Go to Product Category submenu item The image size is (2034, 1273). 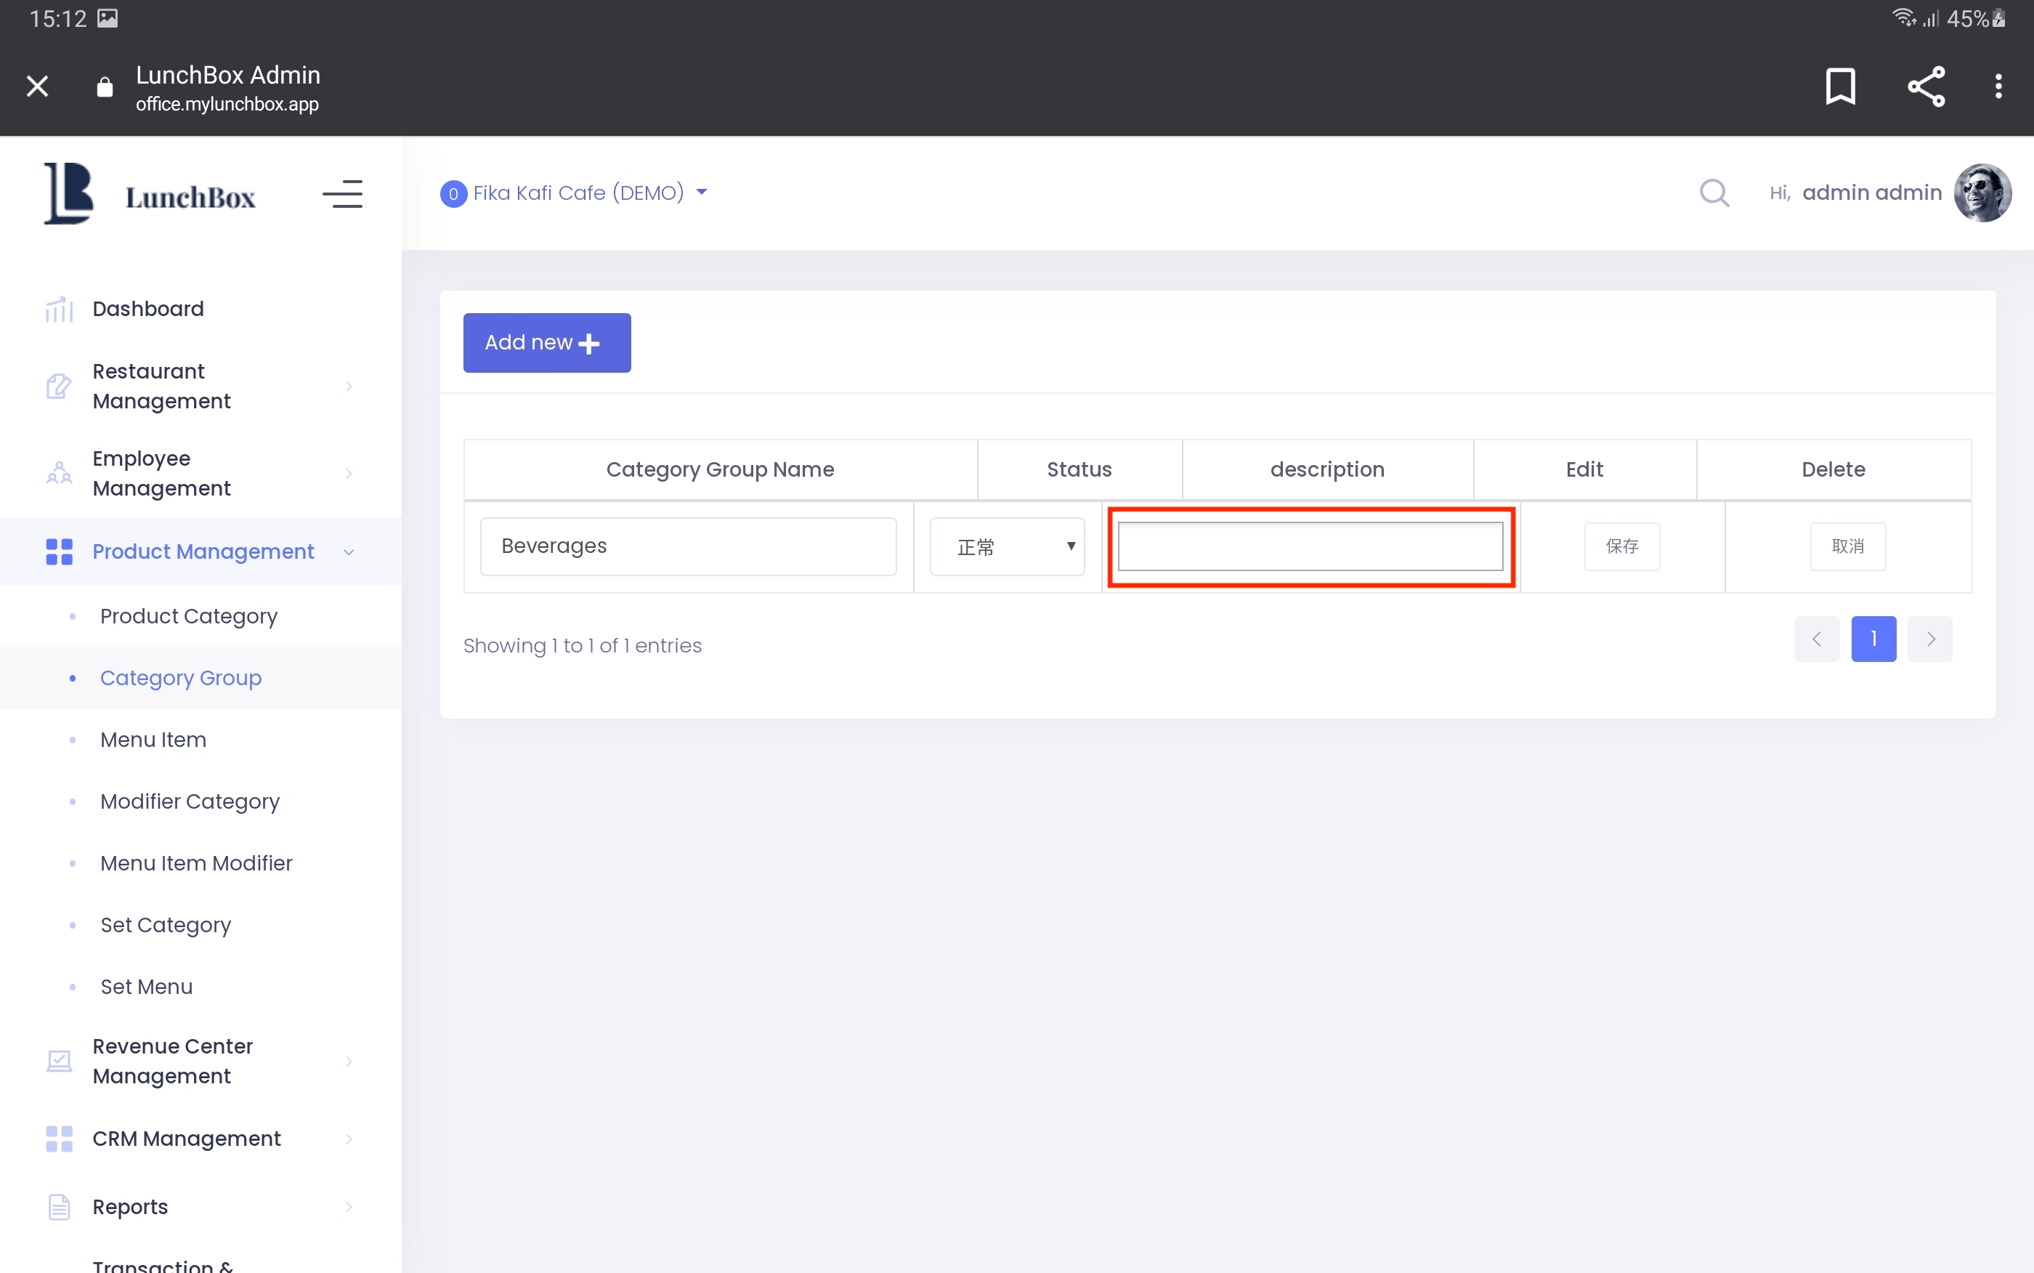[188, 616]
